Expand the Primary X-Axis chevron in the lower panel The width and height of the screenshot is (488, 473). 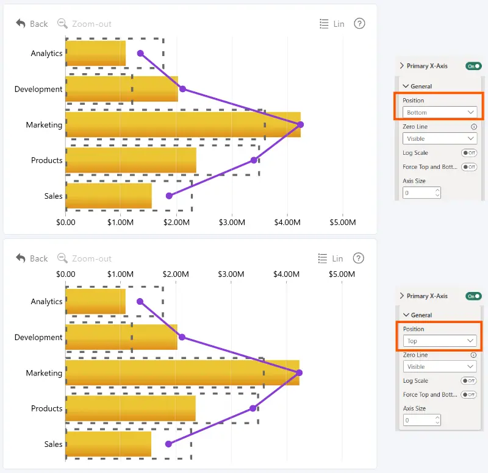tap(402, 296)
